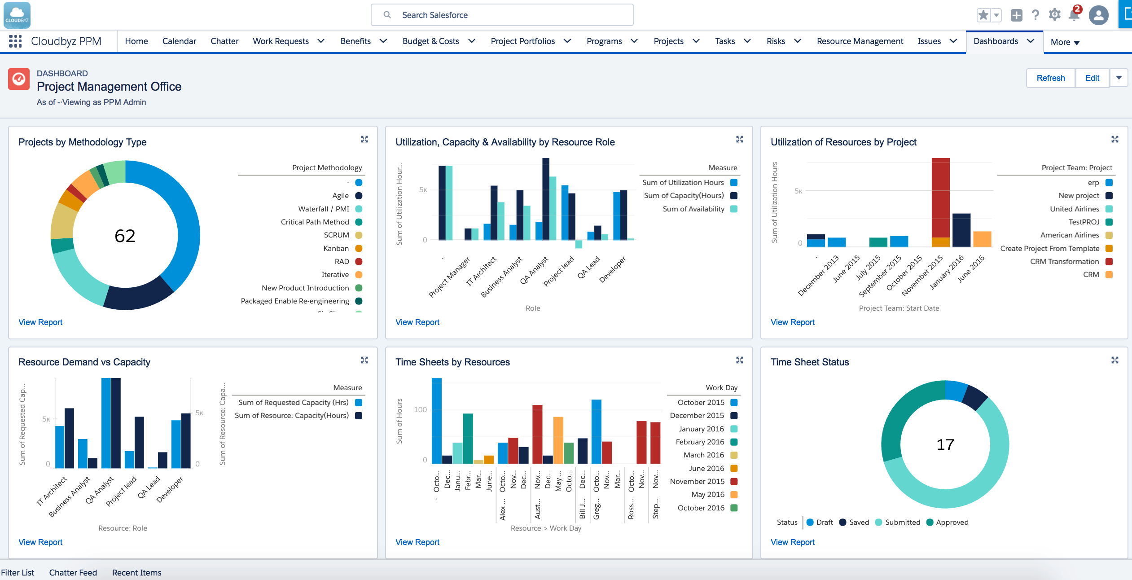Screen dimensions: 1132x580
Task: Click the tall November 2015 red bar
Action: pyautogui.click(x=940, y=198)
